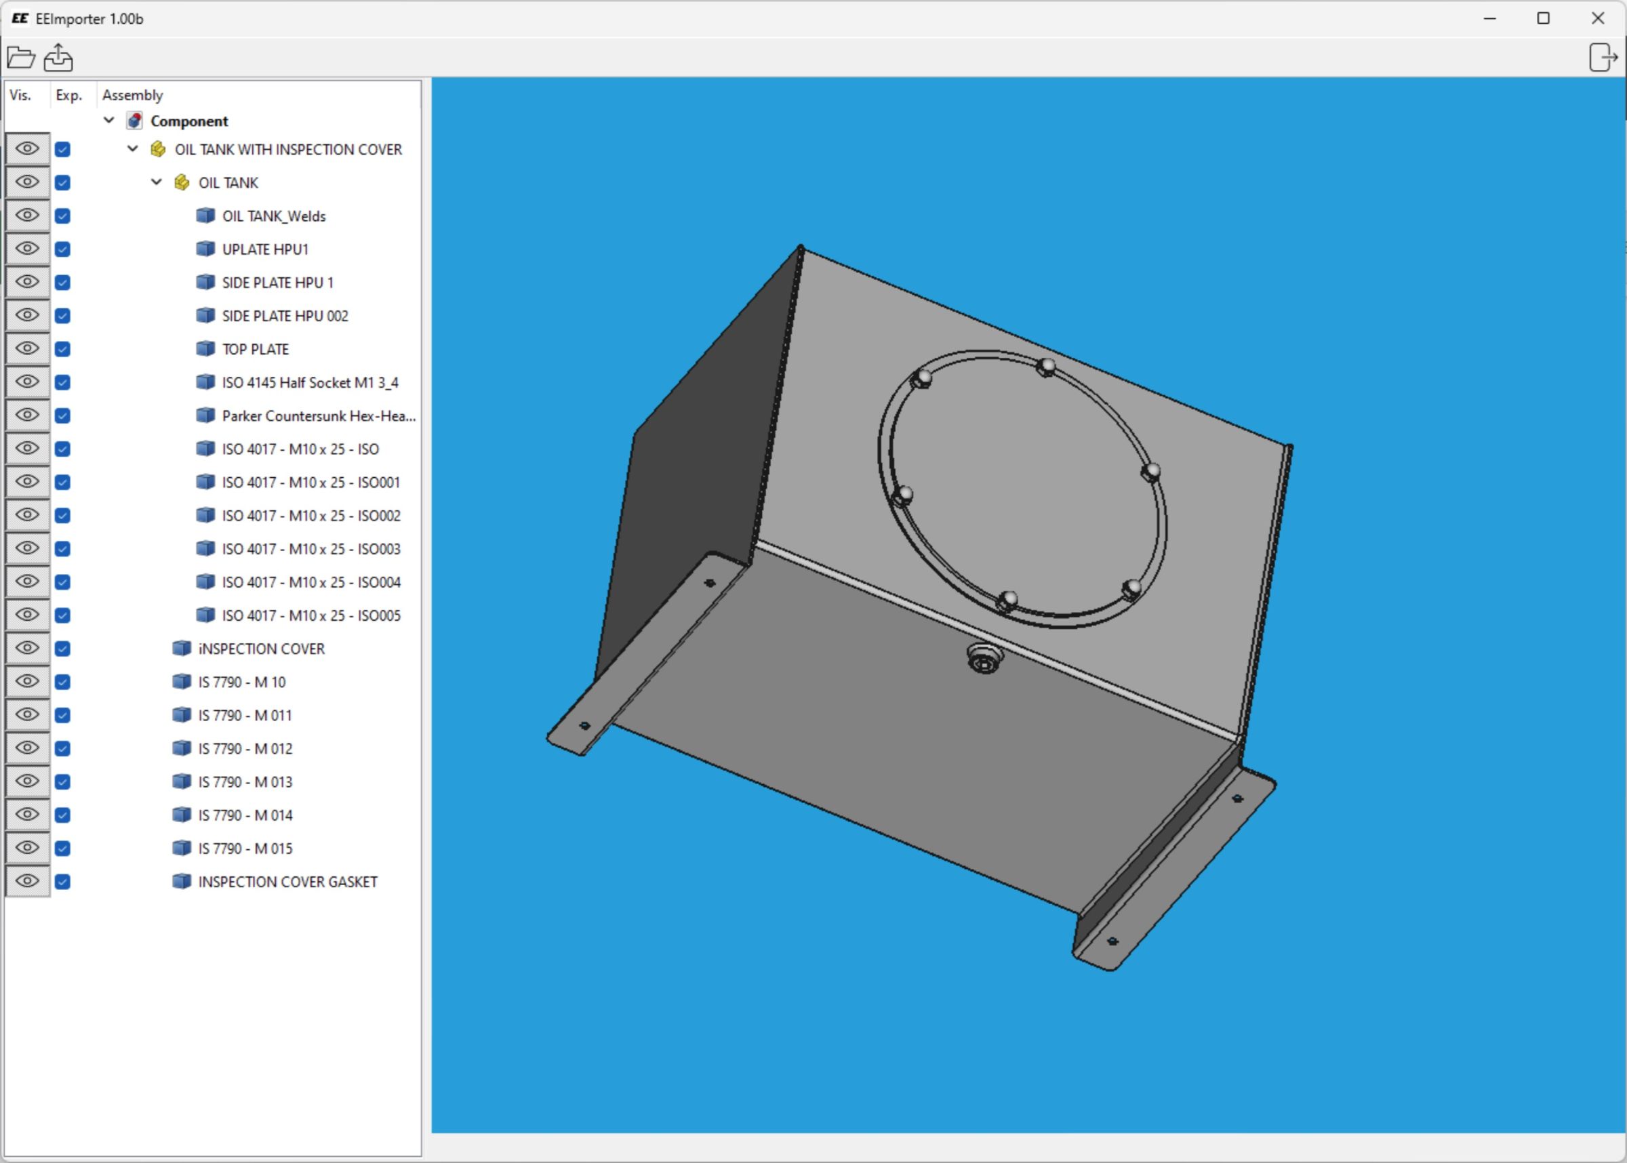
Task: Disable export for IS 7790 - M 013
Action: [x=63, y=781]
